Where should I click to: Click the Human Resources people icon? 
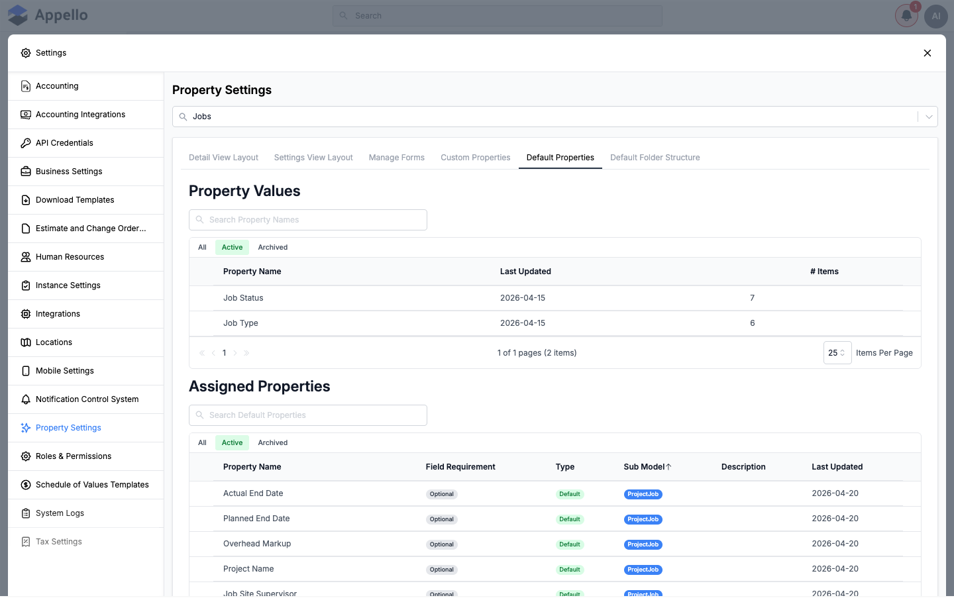click(x=26, y=257)
